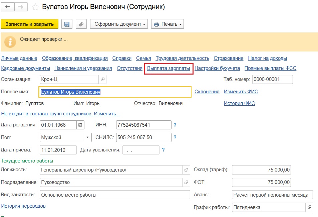Click help icon next to СНИЛС
Screen dimensions: 318x217
(x=175, y=137)
